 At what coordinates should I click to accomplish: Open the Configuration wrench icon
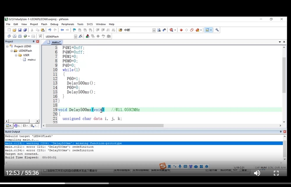[x=217, y=30]
